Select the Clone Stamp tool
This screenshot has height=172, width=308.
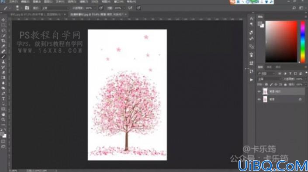[3, 62]
